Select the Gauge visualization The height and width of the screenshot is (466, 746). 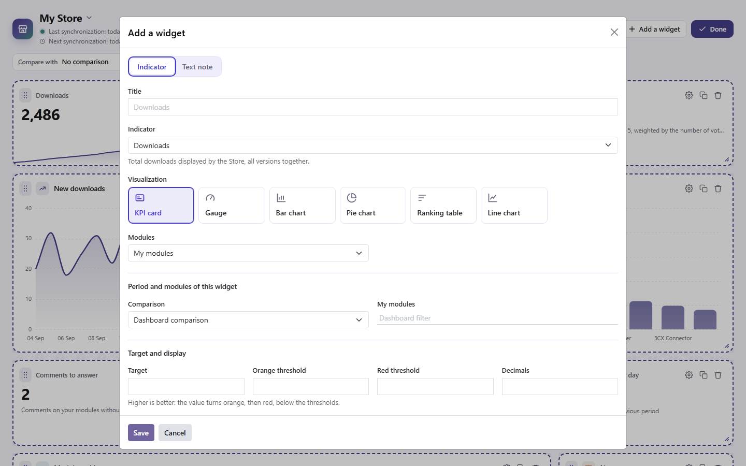[x=232, y=206]
